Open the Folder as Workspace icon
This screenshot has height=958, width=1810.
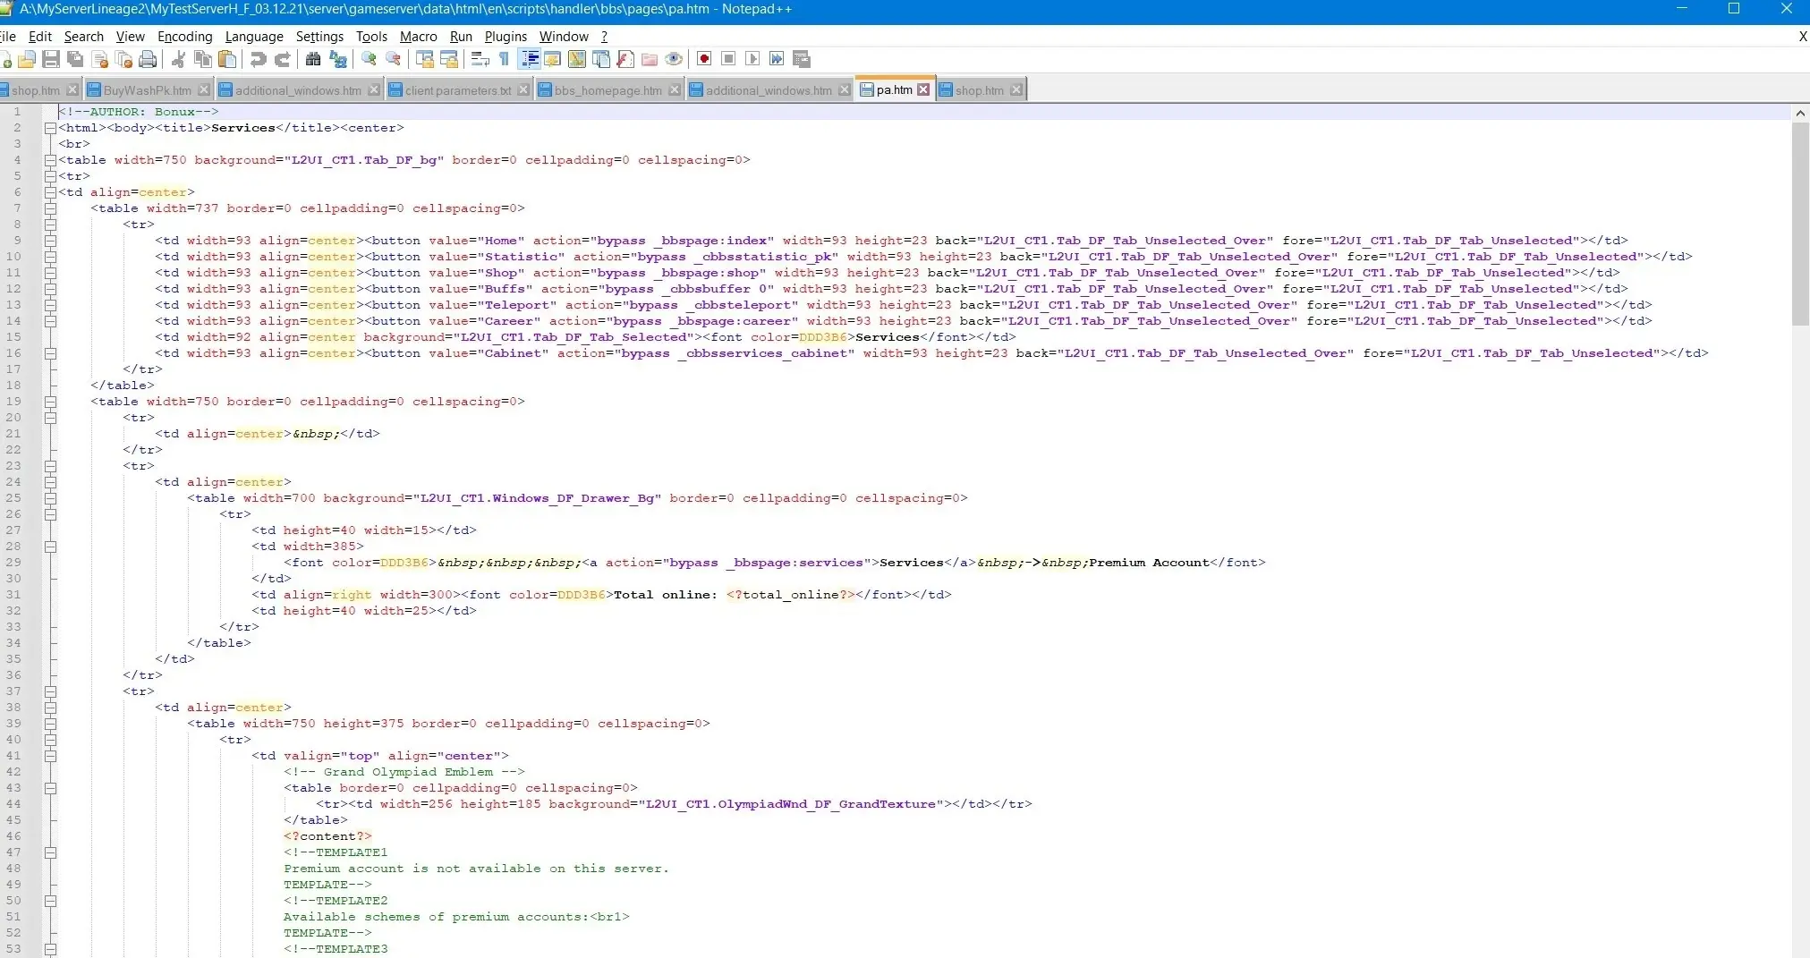coord(650,59)
